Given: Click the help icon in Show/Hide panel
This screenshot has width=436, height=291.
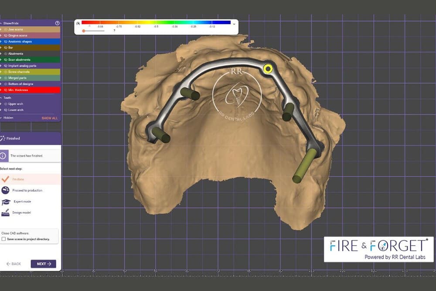Looking at the screenshot, I should point(57,23).
